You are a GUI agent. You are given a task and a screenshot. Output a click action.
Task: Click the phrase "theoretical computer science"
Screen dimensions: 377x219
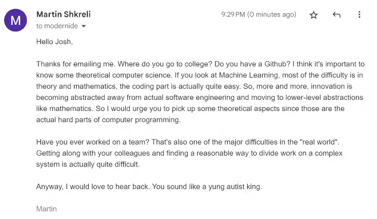click(124, 75)
